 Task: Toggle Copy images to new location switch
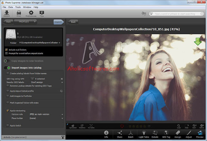pyautogui.click(x=7, y=61)
